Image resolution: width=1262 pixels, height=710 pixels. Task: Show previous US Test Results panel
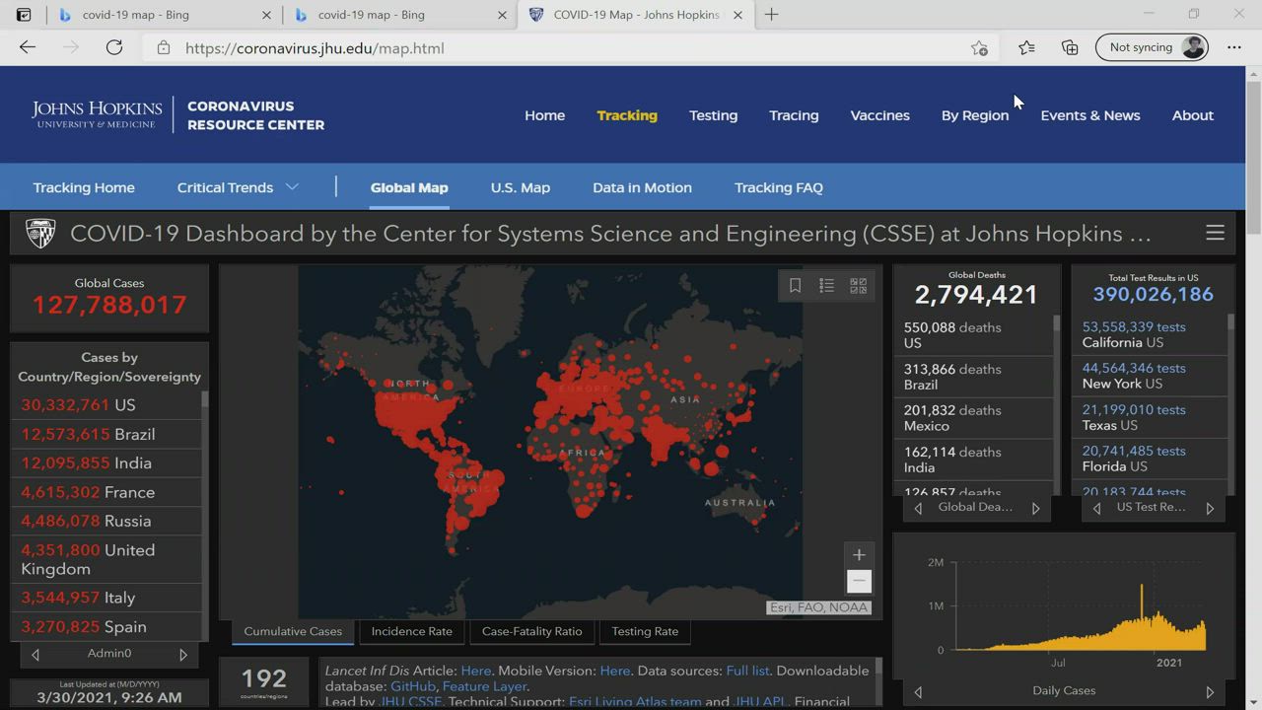point(1096,508)
